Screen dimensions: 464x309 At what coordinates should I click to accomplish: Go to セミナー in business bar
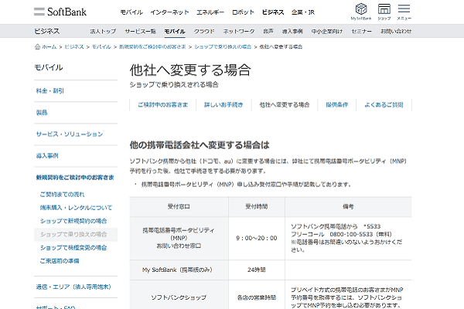(x=361, y=31)
